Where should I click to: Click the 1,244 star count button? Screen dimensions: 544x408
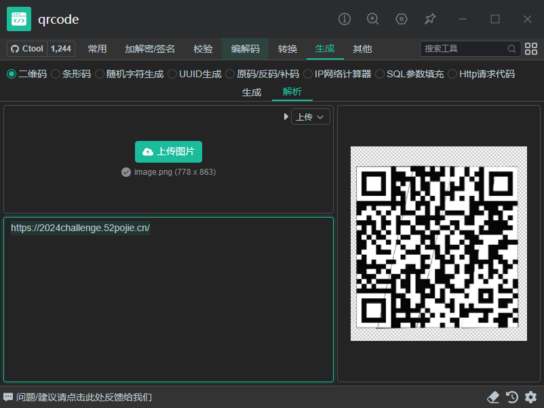[61, 49]
